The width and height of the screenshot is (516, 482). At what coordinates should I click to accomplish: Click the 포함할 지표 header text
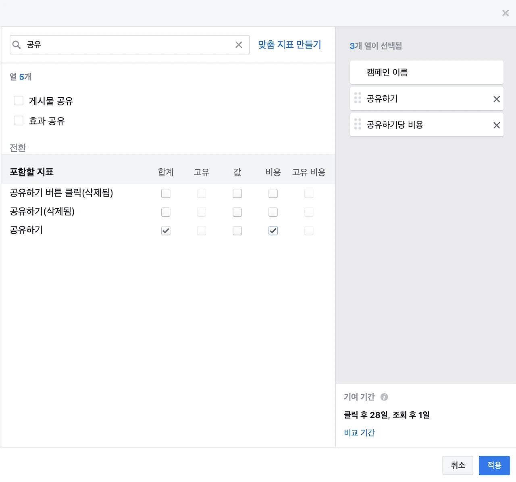point(32,172)
